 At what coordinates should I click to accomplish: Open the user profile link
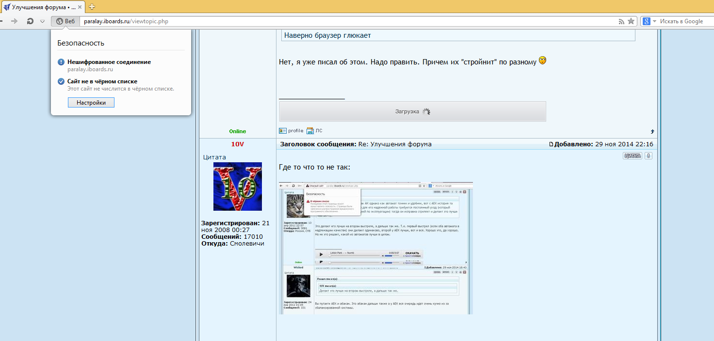292,131
